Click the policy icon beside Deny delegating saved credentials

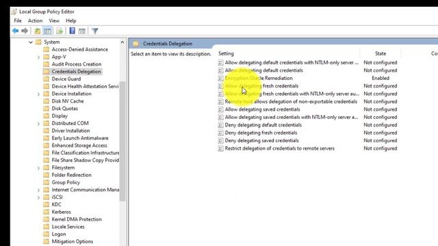(x=220, y=141)
